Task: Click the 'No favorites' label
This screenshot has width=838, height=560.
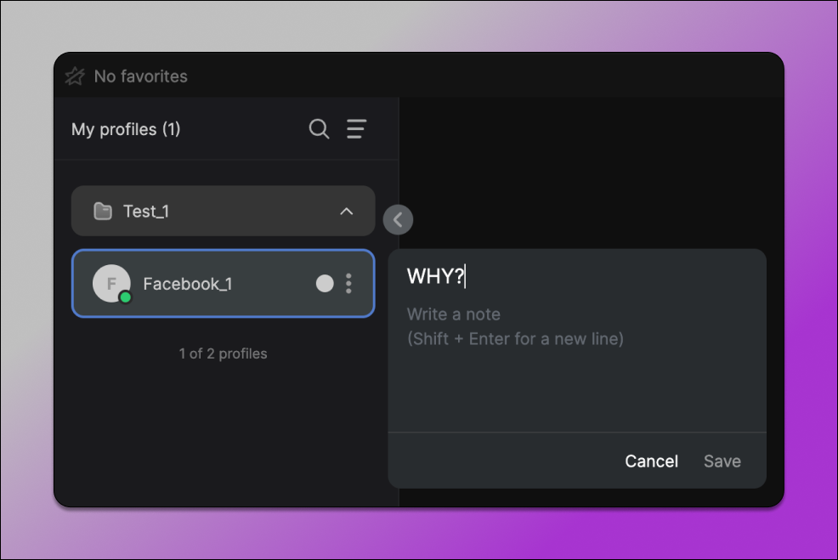Action: [x=140, y=76]
